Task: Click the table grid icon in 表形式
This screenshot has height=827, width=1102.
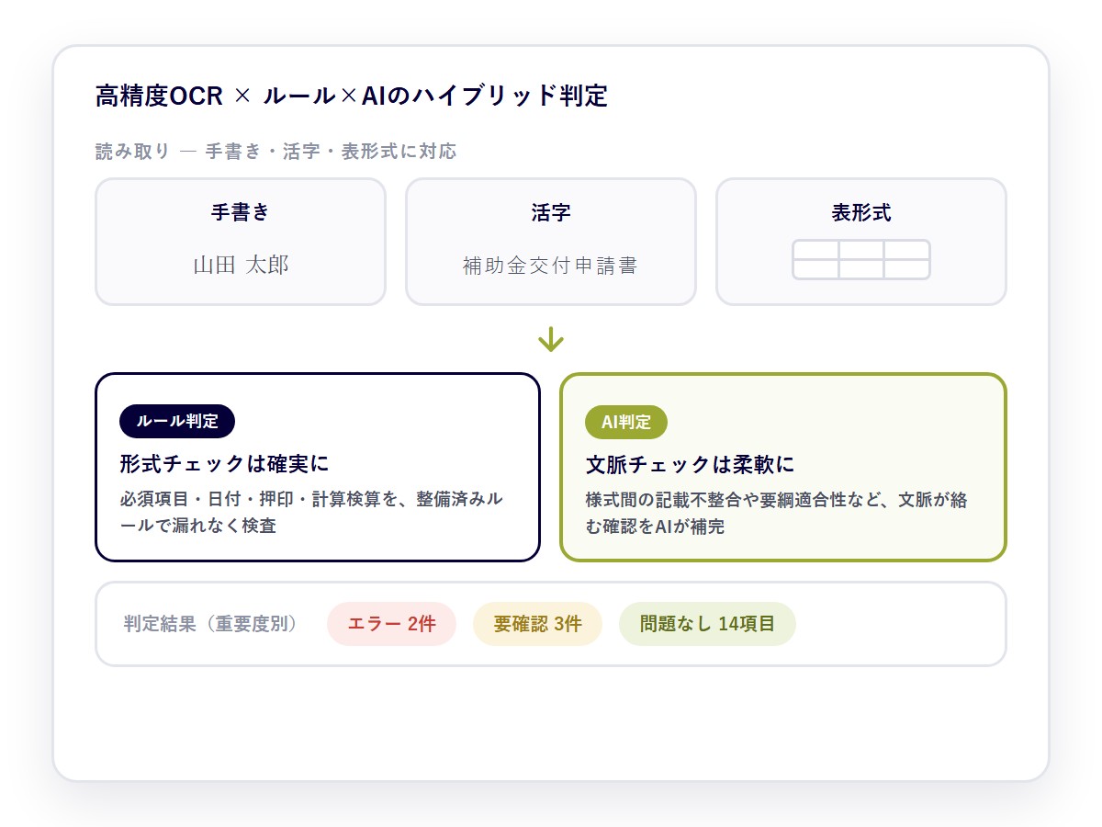Action: 861,259
